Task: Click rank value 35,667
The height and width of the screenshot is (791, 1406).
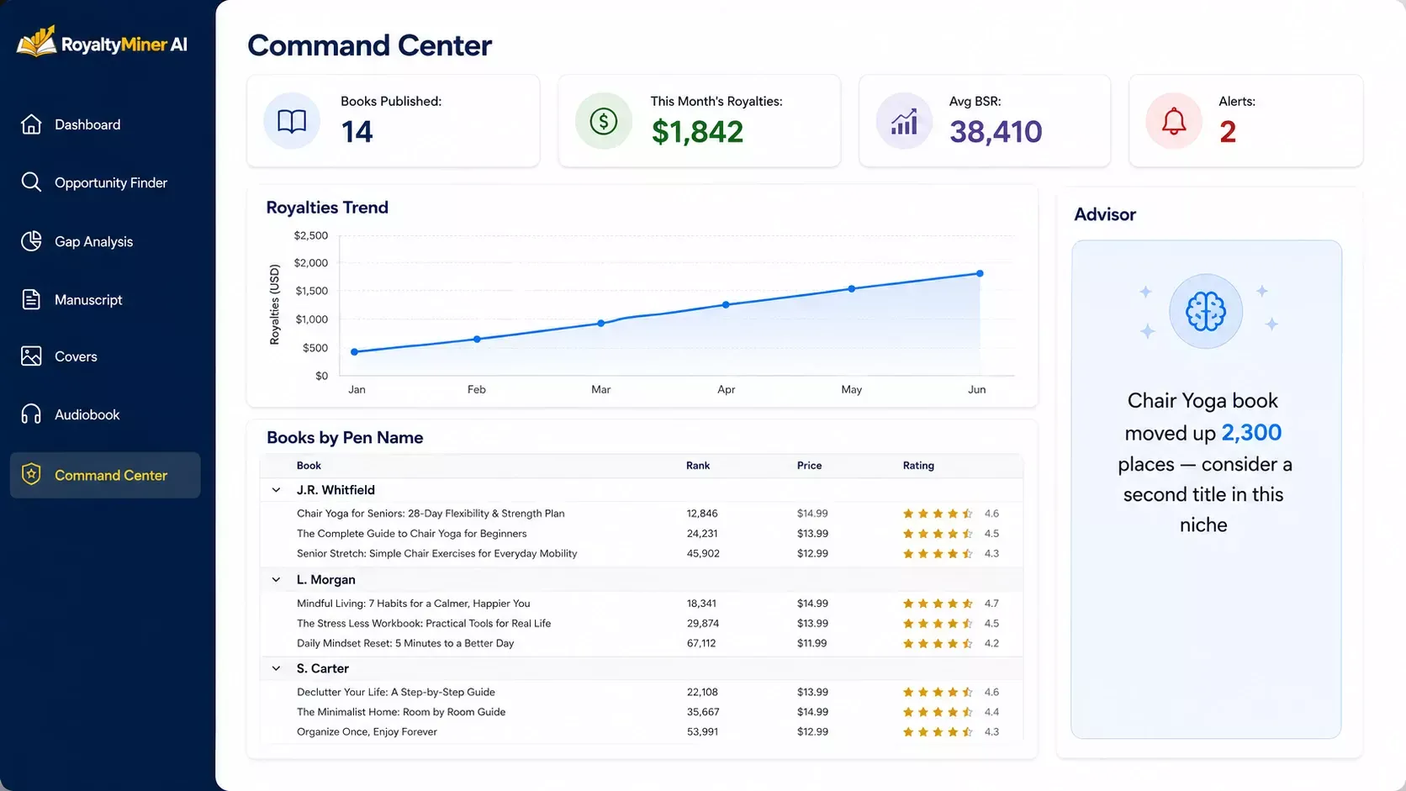Action: click(703, 712)
